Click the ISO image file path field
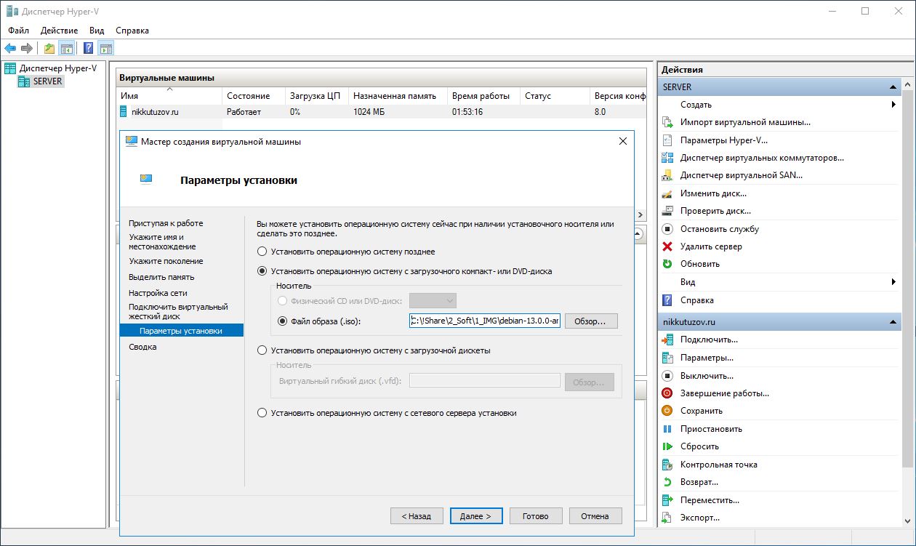The height and width of the screenshot is (546, 916). click(x=485, y=321)
